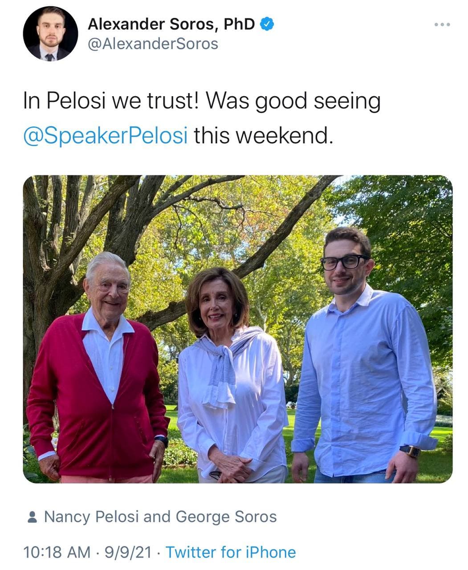The image size is (468, 570).
Task: Click the Nancy Pelosi and George Soros tag label
Action: (160, 517)
